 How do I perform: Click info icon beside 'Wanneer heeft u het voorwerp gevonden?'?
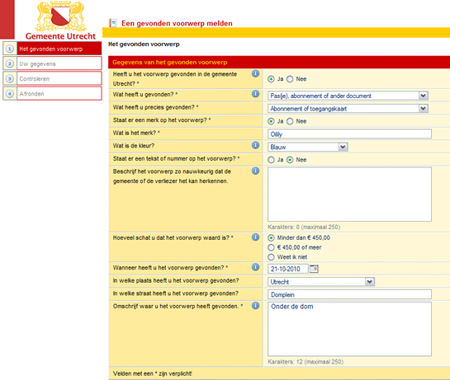tap(255, 267)
